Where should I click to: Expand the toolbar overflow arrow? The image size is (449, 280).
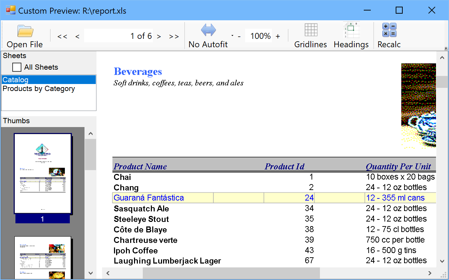(446, 49)
